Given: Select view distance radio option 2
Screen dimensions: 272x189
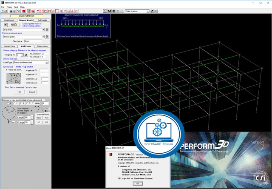Looking at the screenshot, I should [x=14, y=103].
